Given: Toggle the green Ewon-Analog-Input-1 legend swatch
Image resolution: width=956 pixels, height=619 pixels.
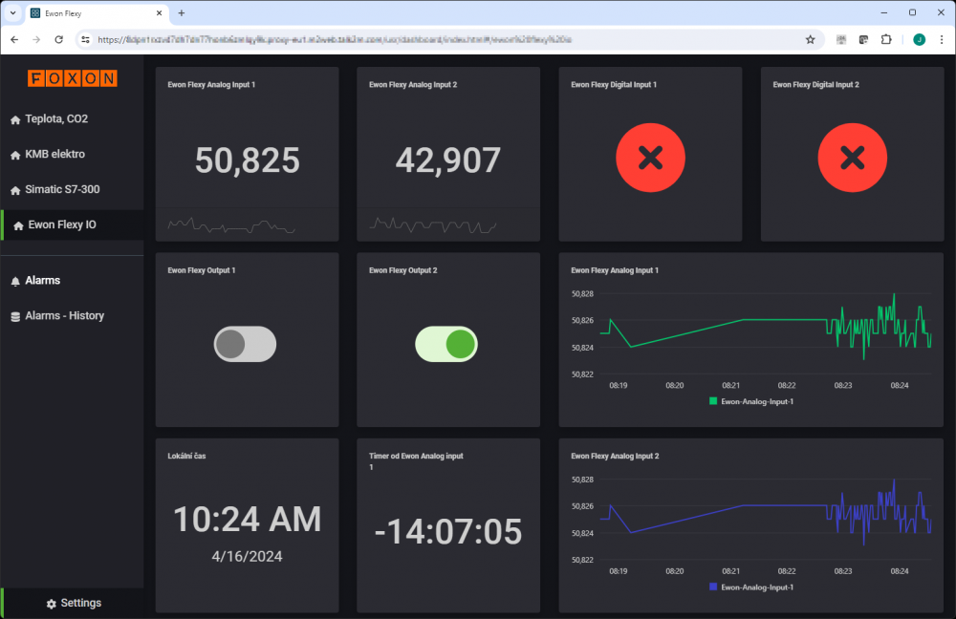Looking at the screenshot, I should (x=713, y=401).
